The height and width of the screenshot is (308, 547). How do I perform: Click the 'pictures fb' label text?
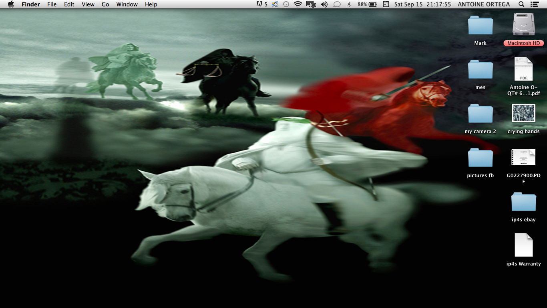point(481,176)
